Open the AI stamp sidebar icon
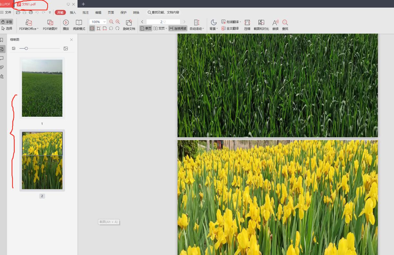The height and width of the screenshot is (255, 394). tap(2, 76)
